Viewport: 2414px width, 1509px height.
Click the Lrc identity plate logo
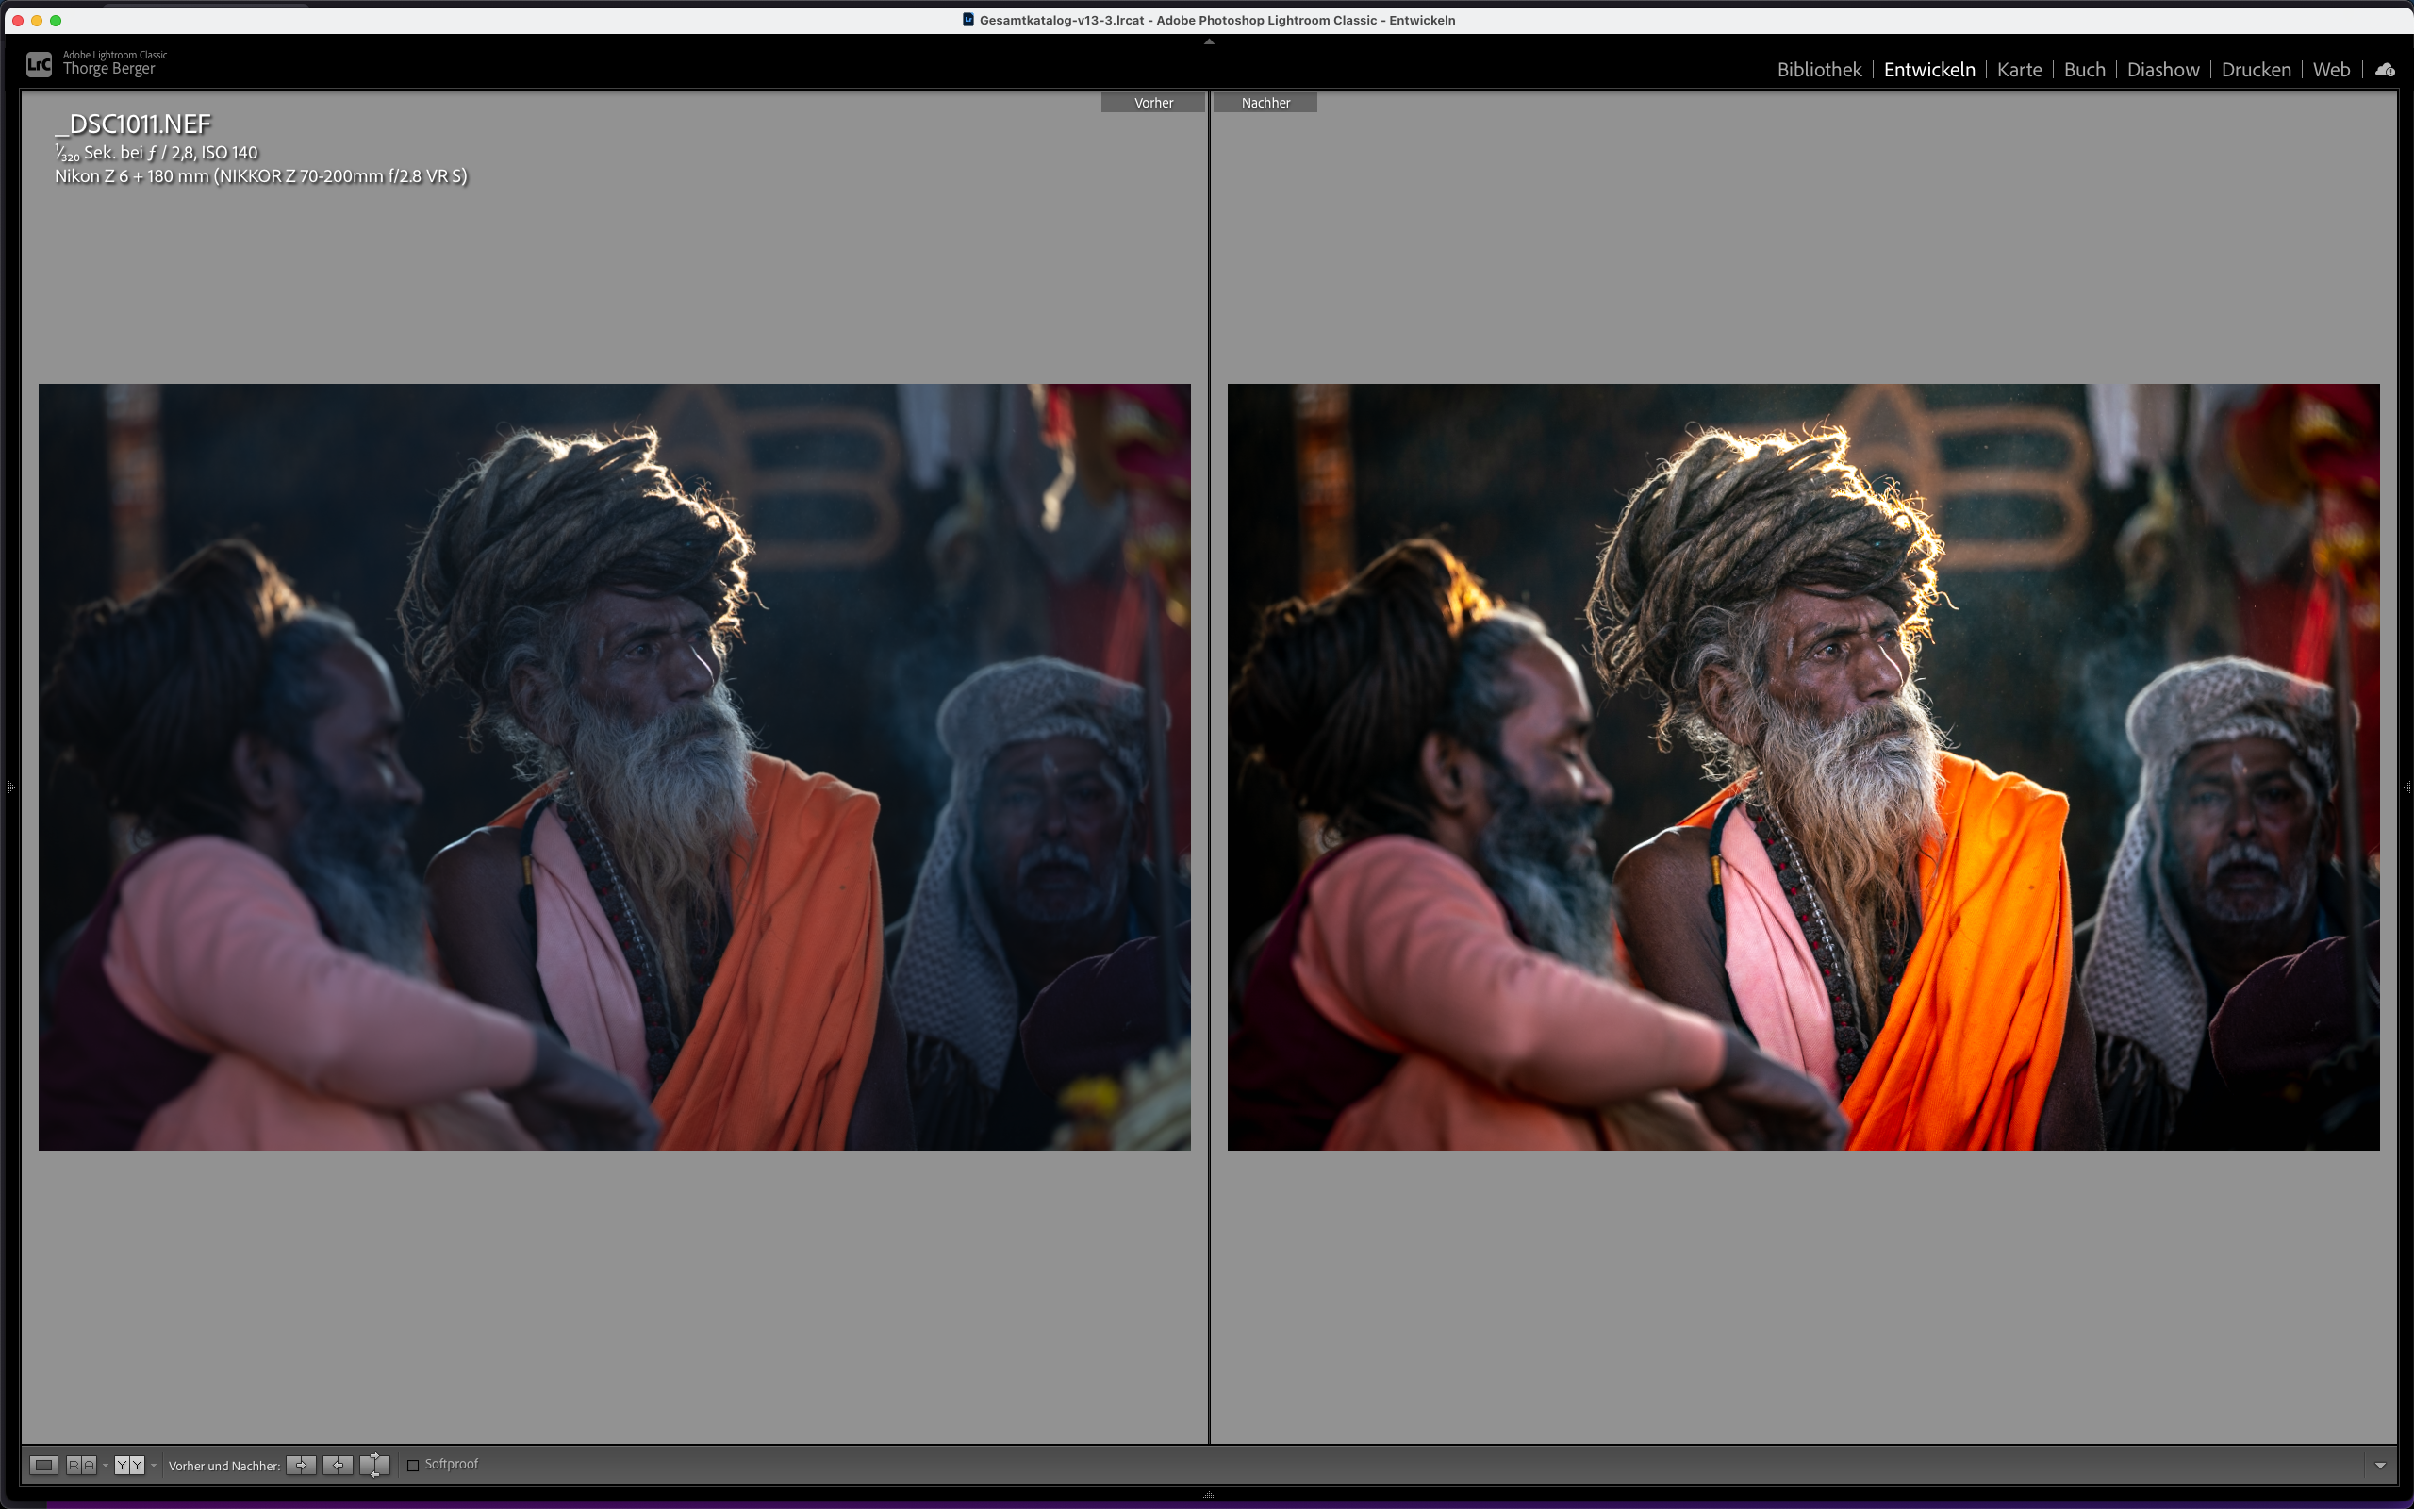[39, 65]
